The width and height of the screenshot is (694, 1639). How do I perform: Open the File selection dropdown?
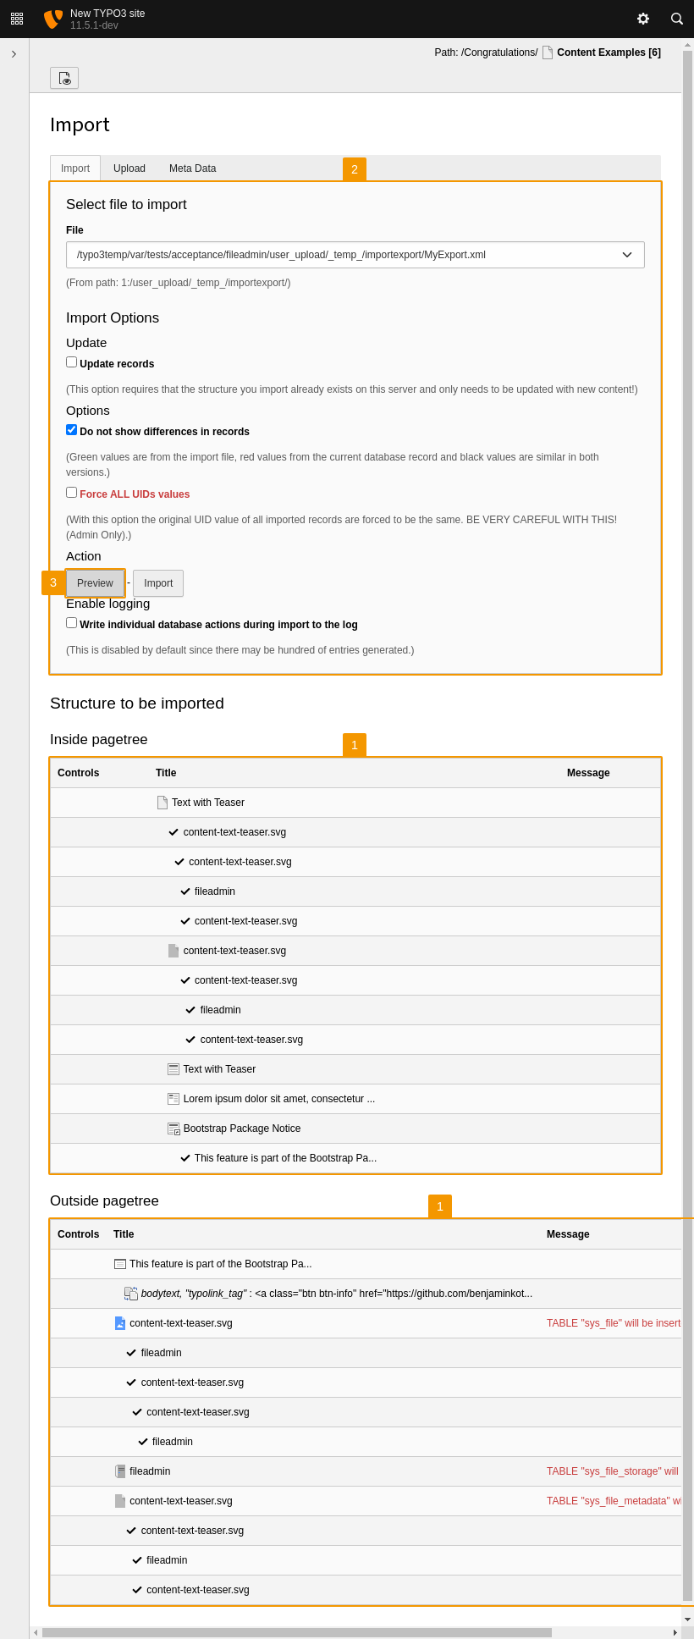(355, 255)
